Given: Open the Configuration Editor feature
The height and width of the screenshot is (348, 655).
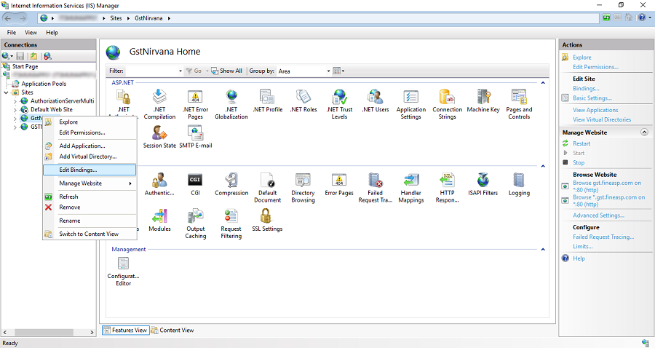Looking at the screenshot, I should (123, 272).
